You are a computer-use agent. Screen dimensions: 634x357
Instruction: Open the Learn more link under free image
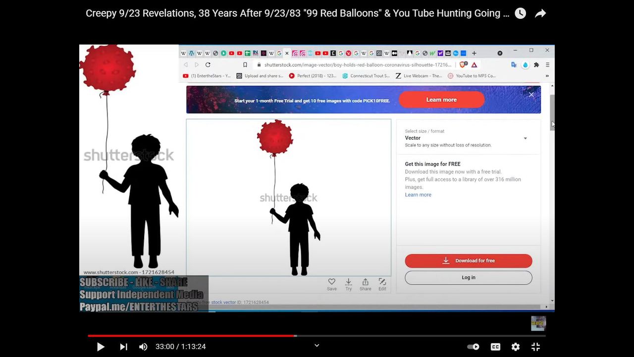[418, 195]
